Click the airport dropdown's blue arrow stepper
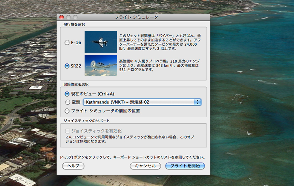Screen dimensions: 294x186 197,102
